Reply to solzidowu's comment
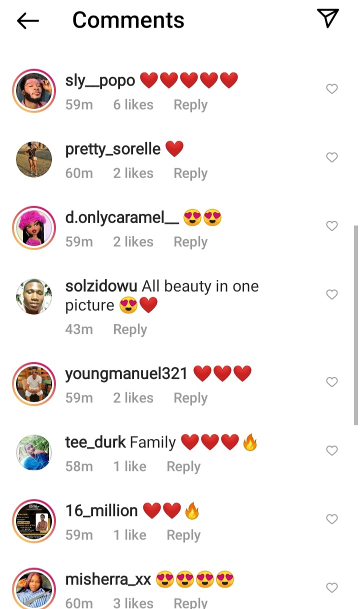Screen dimensions: 360x609 pos(130,329)
